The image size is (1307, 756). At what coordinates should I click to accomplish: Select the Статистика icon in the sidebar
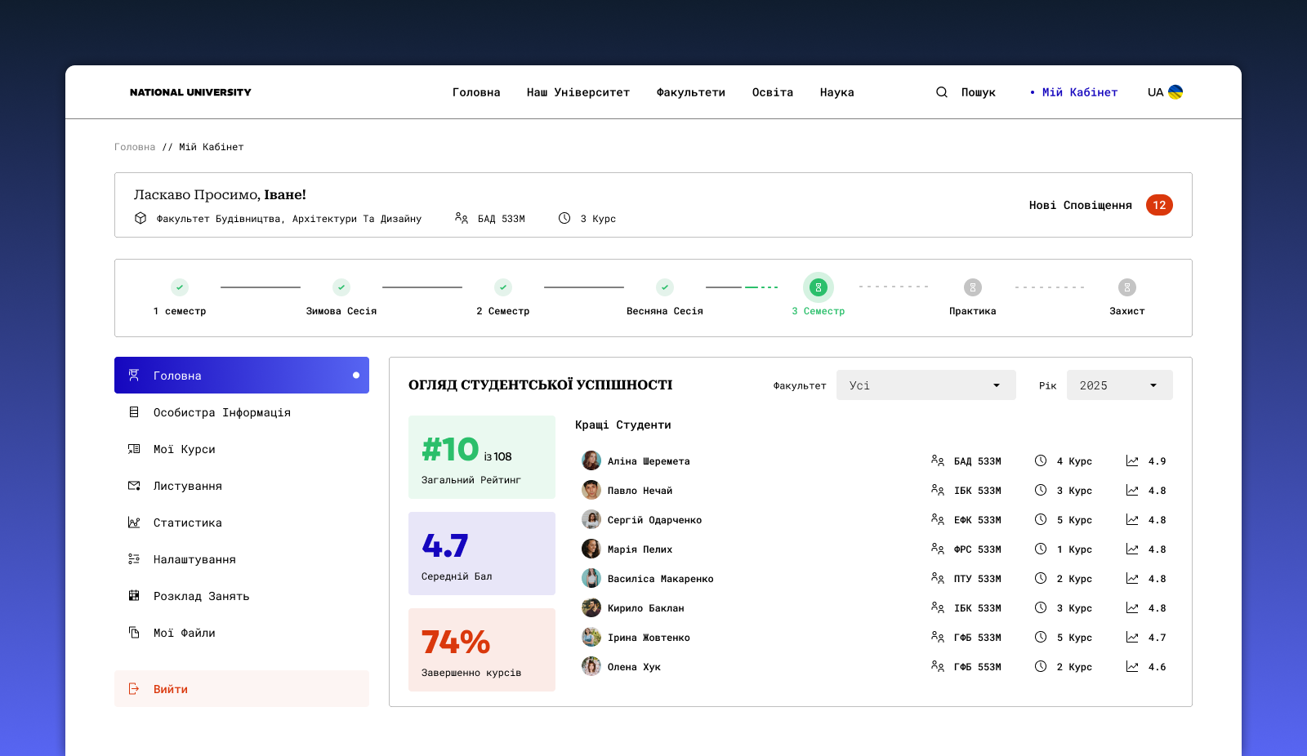click(134, 522)
